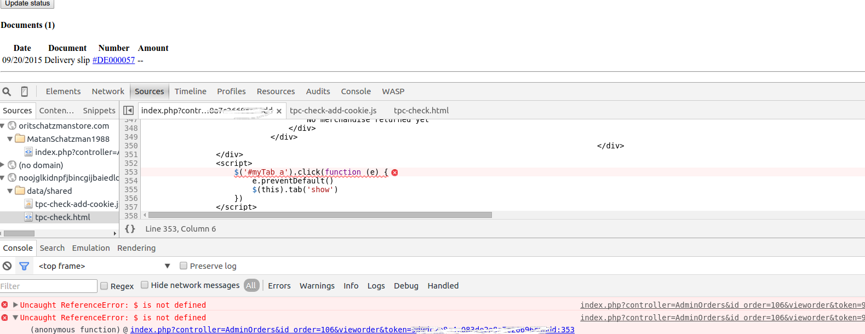Click the Update status button
This screenshot has width=865, height=334.
[x=27, y=3]
